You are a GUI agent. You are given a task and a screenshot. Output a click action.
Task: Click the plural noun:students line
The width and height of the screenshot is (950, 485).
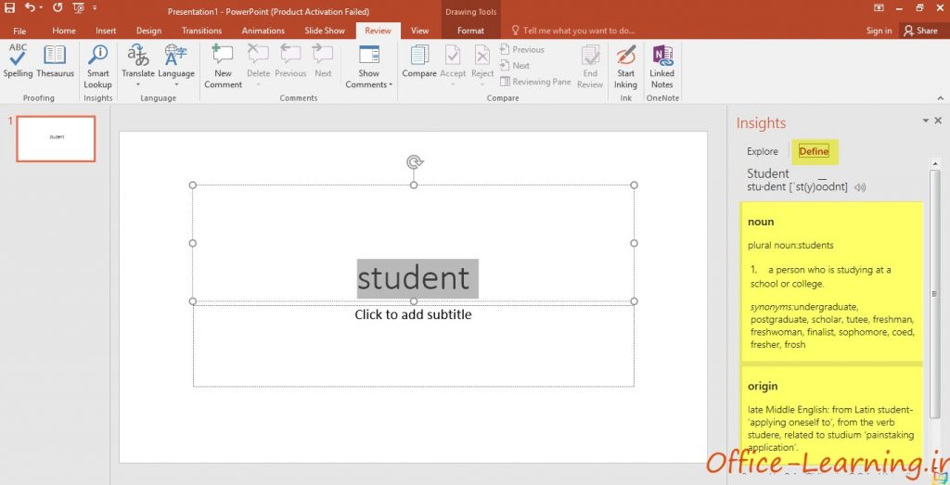[x=790, y=245]
